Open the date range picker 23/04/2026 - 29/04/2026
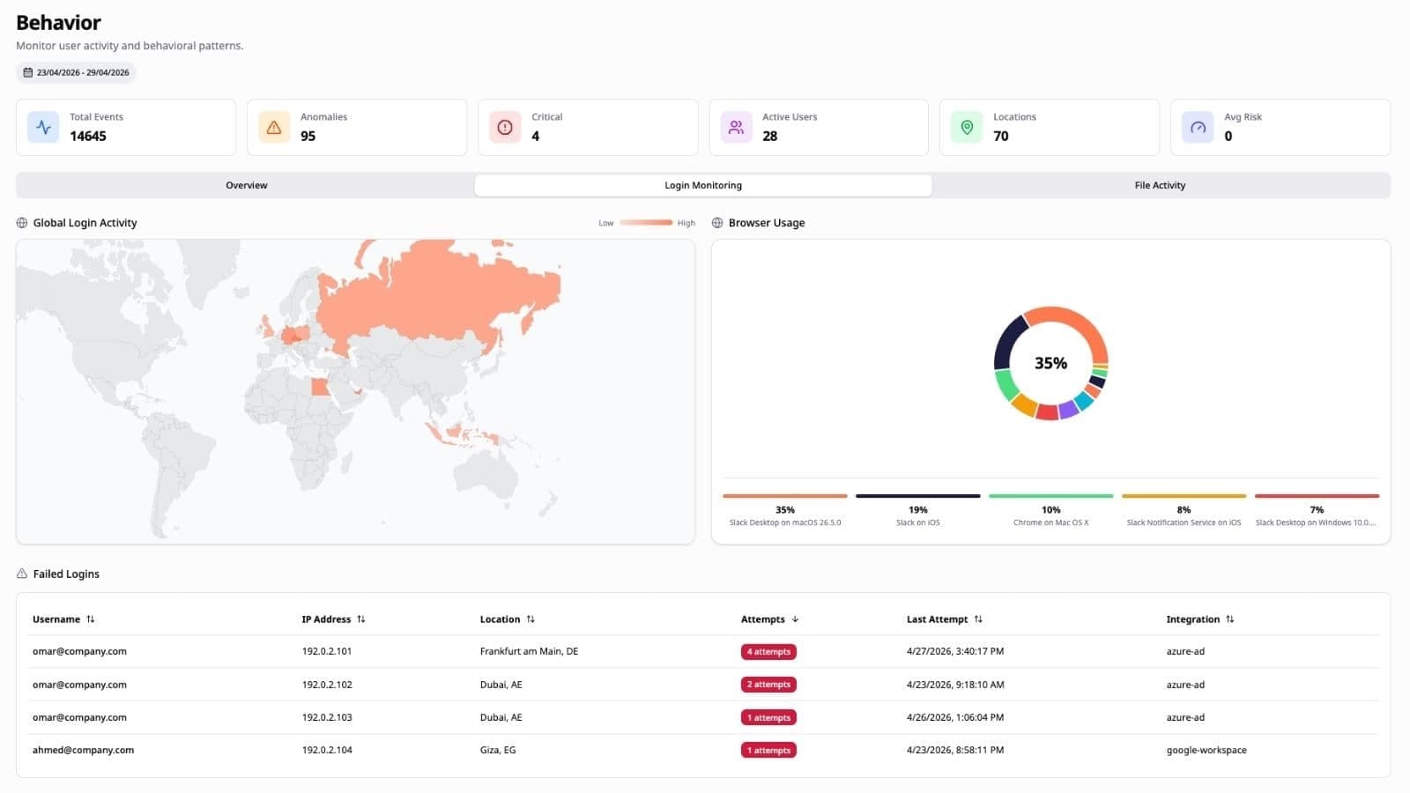The image size is (1410, 793). [x=76, y=72]
